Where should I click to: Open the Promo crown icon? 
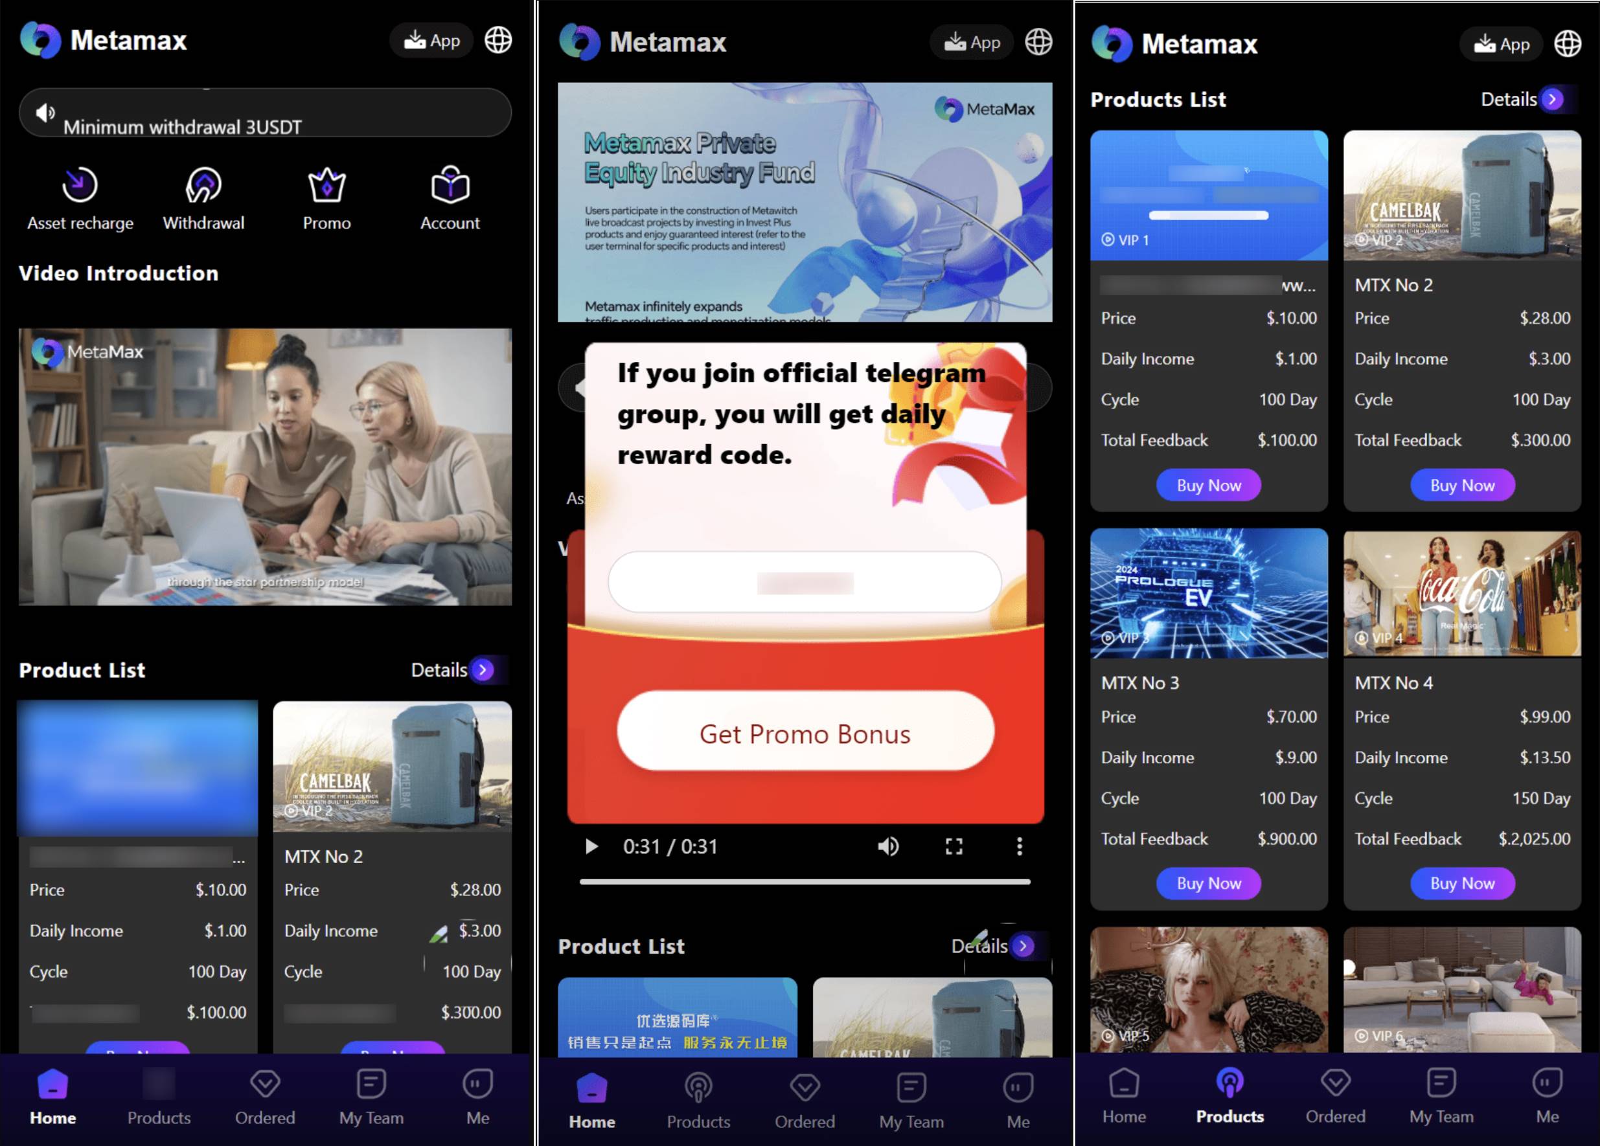(326, 185)
